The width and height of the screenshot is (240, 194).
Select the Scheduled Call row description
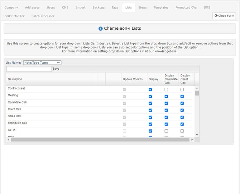coord(17,123)
